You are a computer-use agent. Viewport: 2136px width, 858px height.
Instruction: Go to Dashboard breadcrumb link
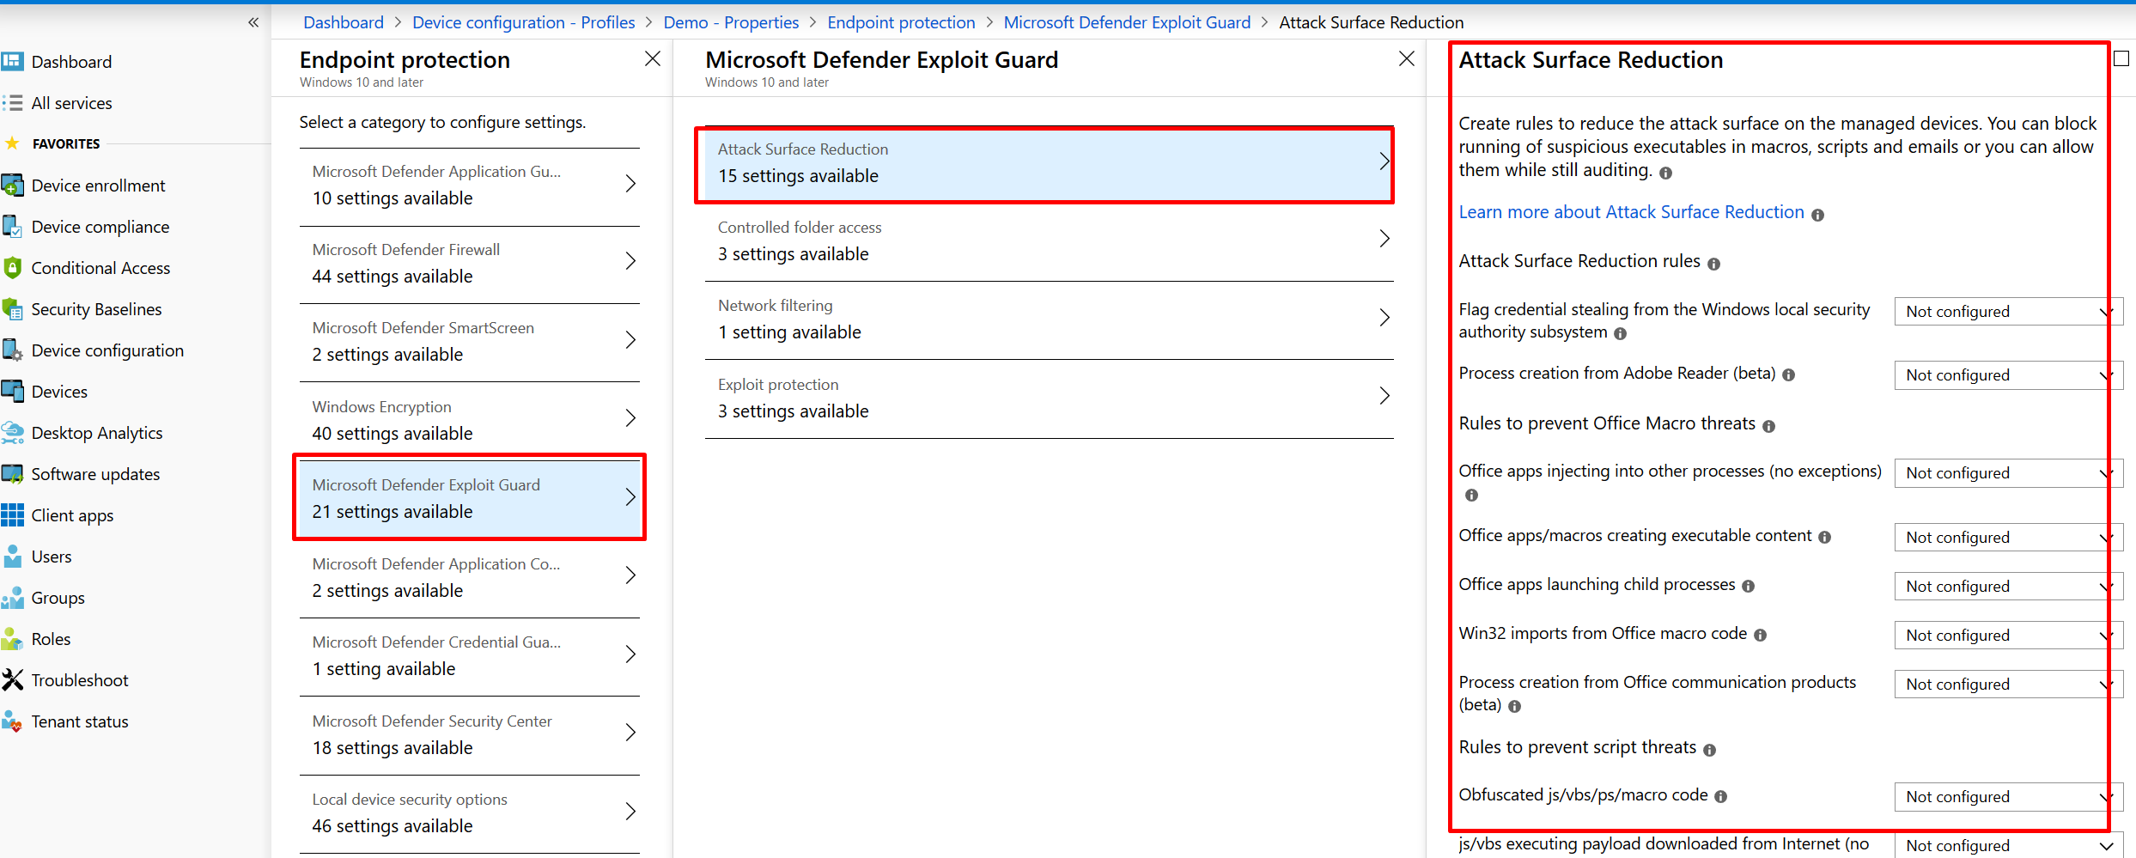344,22
